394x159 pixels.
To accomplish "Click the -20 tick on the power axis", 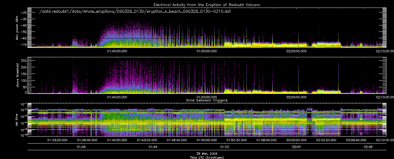I will pyautogui.click(x=24, y=12).
